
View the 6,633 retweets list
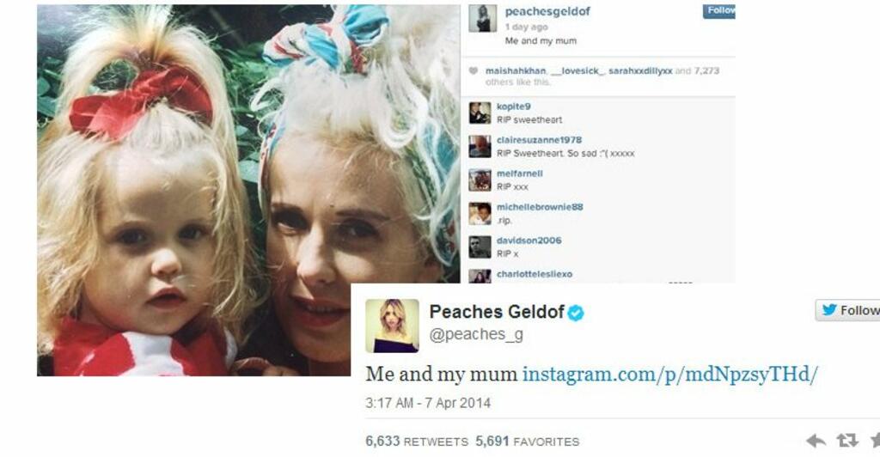417,442
